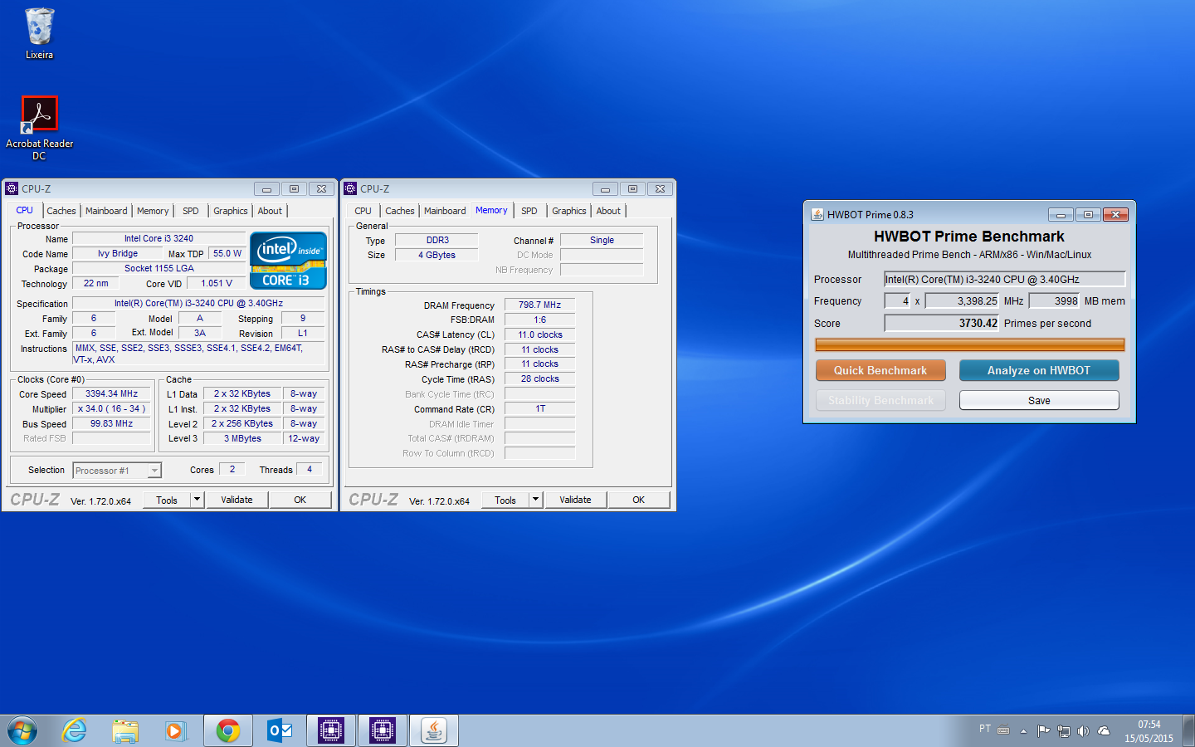1195x747 pixels.
Task: Click the Score field showing 3730.42
Action: (x=942, y=324)
